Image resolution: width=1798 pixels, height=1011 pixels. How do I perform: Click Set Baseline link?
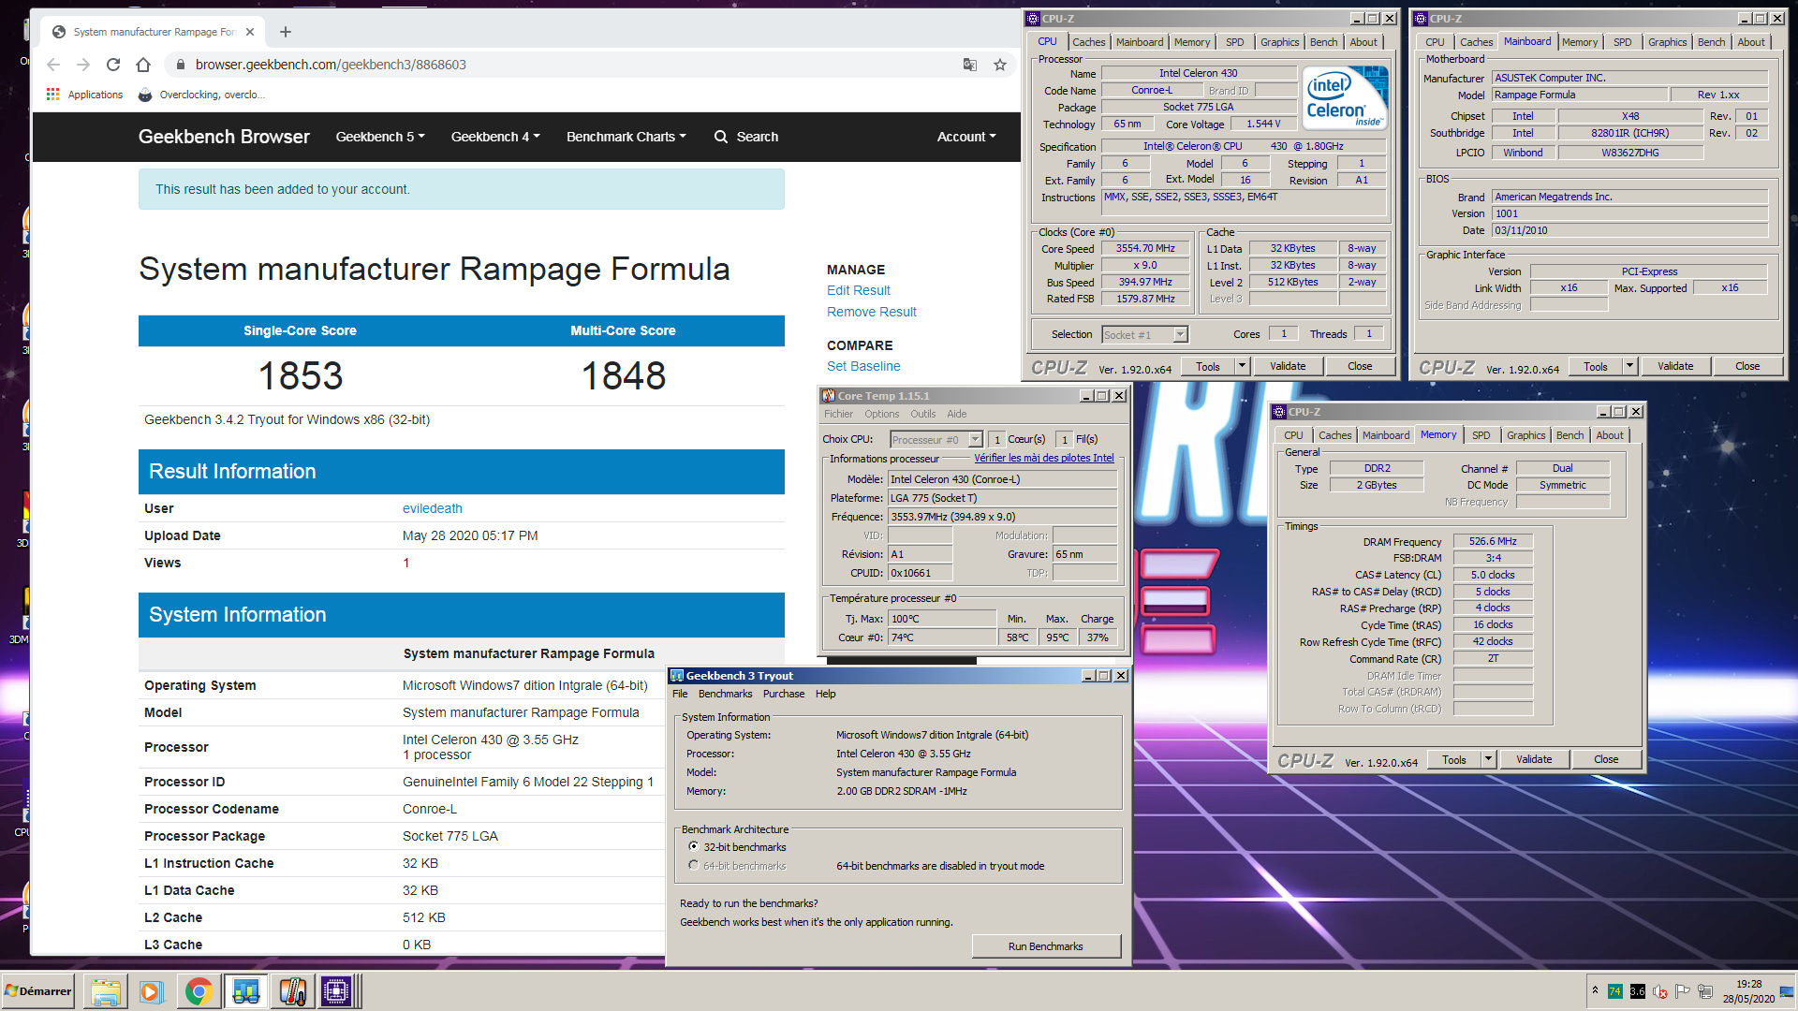[x=863, y=366]
